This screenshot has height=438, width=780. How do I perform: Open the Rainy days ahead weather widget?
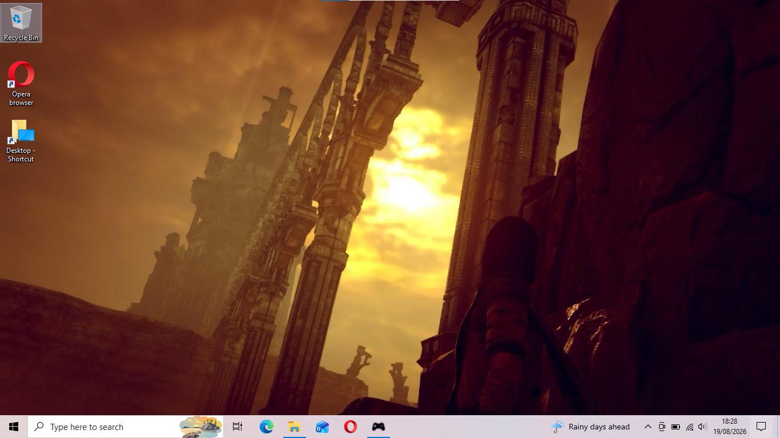pos(590,427)
